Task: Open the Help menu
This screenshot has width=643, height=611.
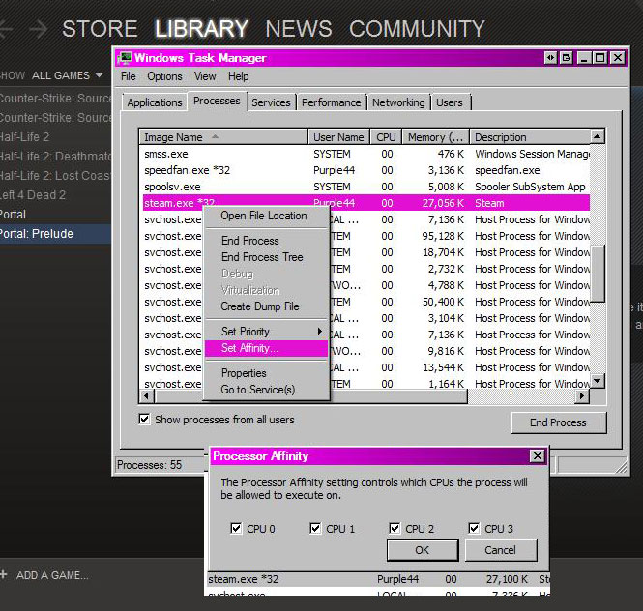Action: (238, 76)
